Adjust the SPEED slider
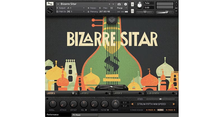The width and height of the screenshot is (224, 117). [x=160, y=99]
